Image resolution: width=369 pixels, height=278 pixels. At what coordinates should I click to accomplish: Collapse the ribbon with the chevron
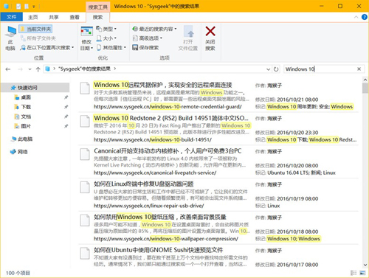click(356, 17)
